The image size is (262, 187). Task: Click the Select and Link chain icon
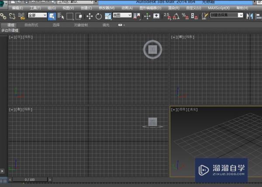click(x=3, y=16)
